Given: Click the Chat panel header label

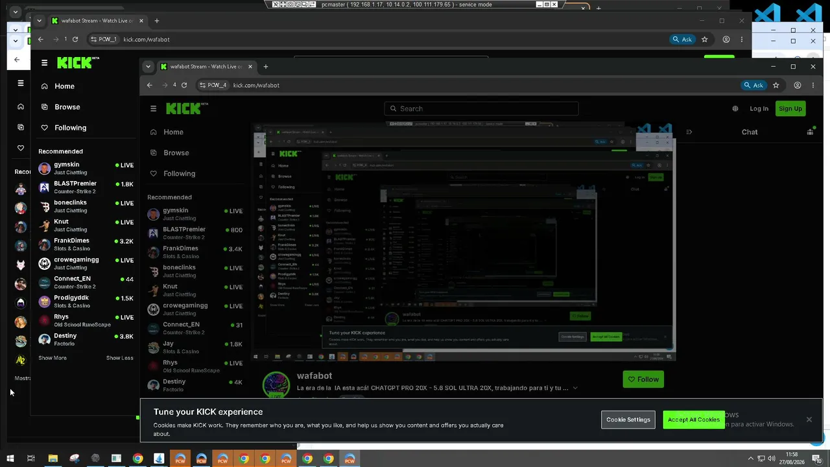Looking at the screenshot, I should 750,132.
